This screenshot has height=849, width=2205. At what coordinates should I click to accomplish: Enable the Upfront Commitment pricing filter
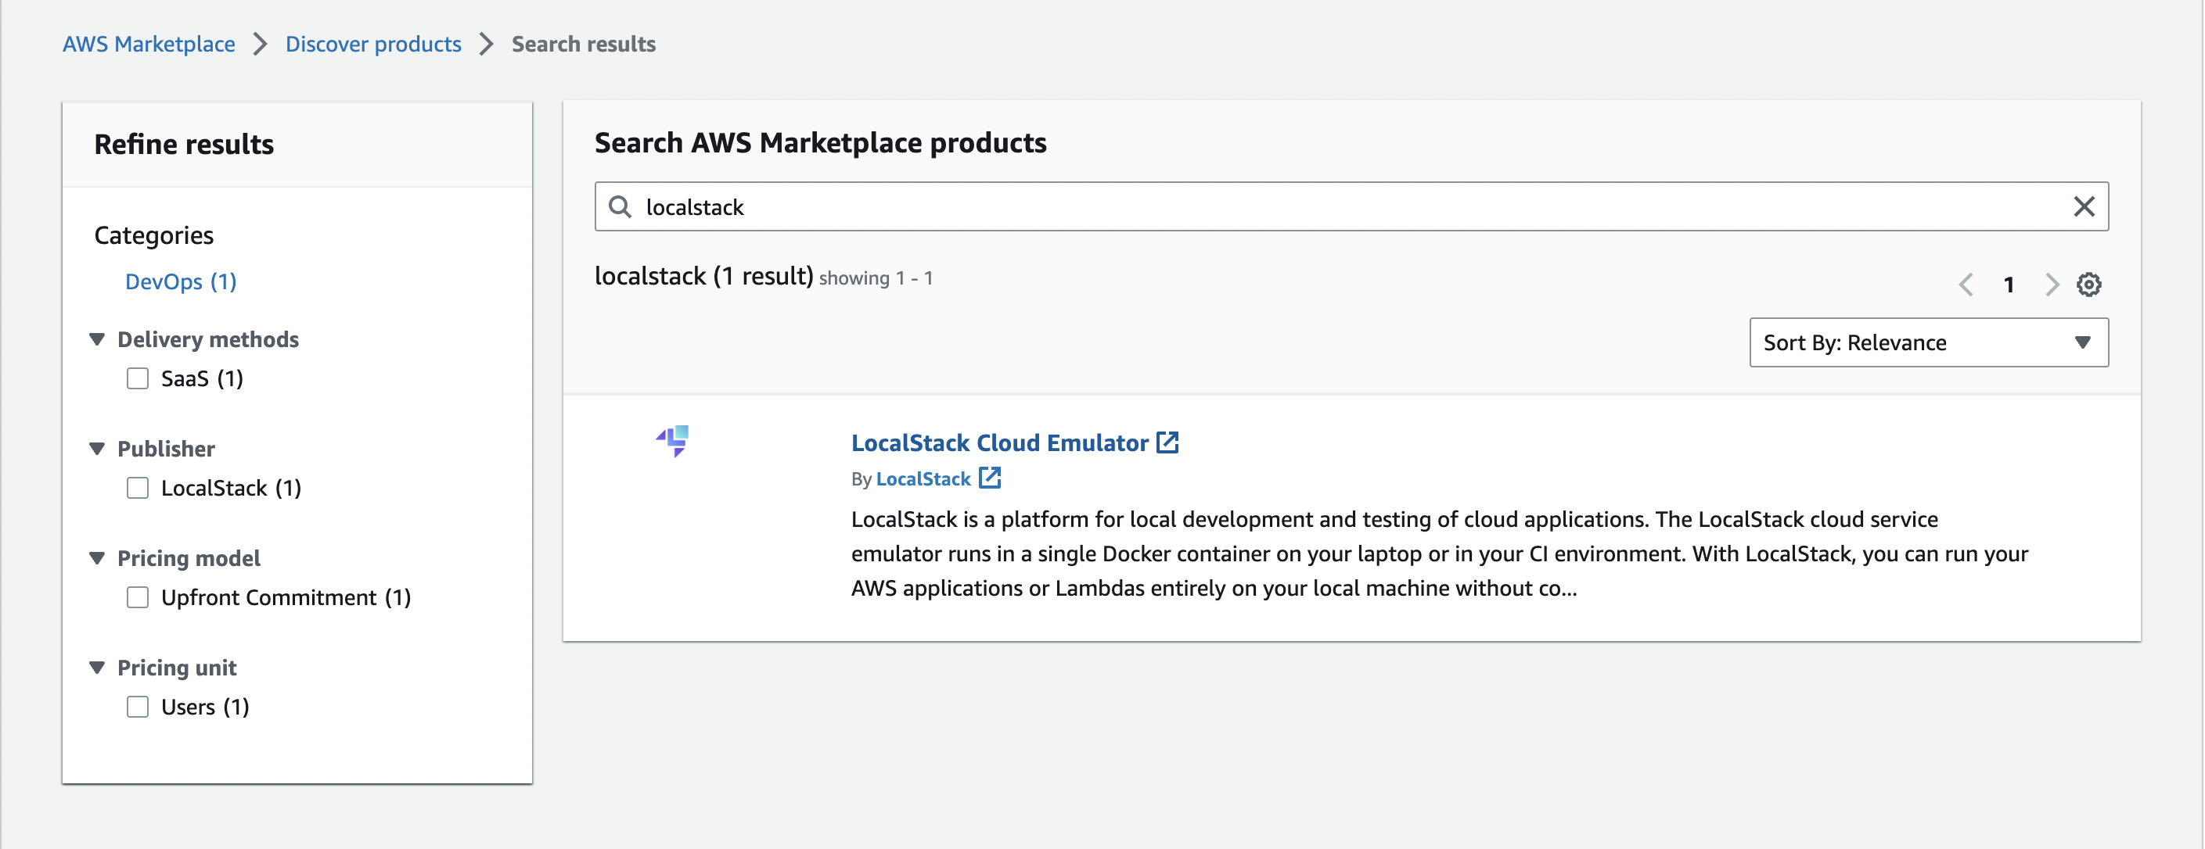click(138, 596)
